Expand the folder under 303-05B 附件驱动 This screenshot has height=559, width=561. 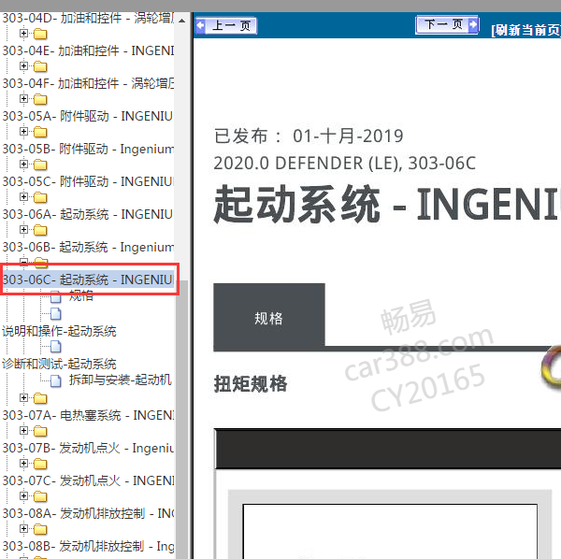23,165
